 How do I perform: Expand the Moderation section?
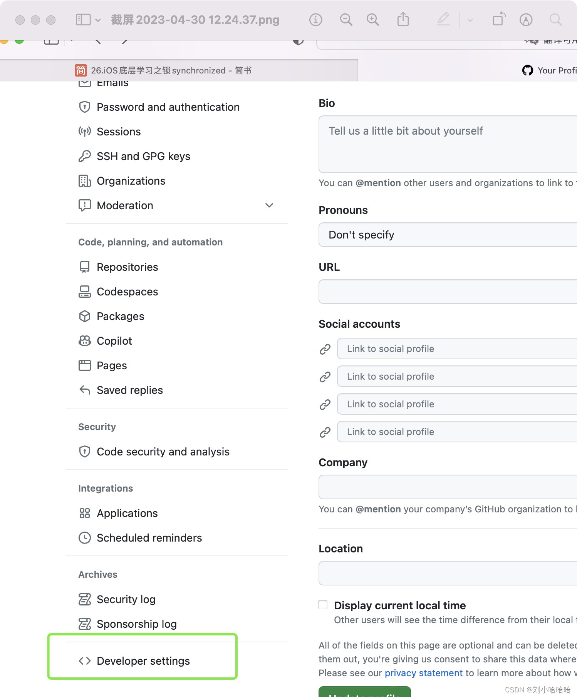269,205
